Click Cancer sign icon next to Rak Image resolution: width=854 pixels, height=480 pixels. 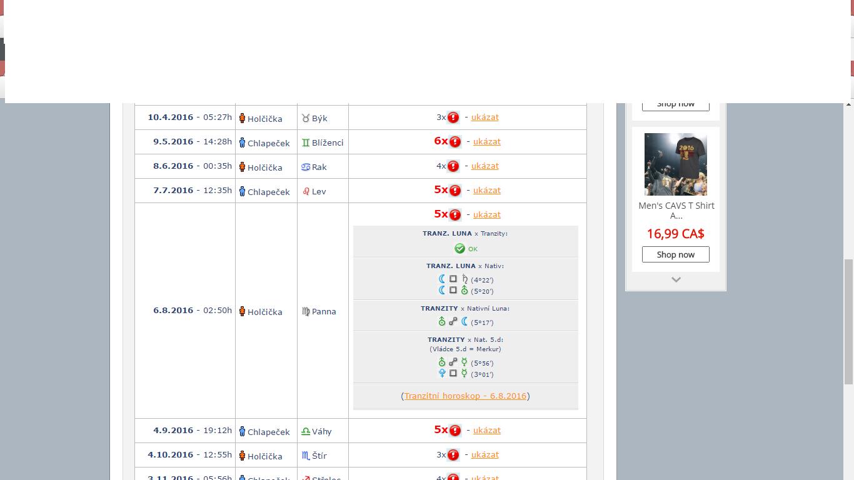(x=306, y=167)
